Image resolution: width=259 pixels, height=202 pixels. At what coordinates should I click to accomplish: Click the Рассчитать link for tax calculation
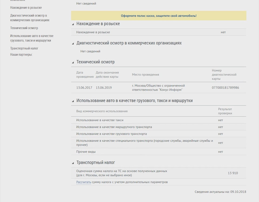(x=84, y=182)
